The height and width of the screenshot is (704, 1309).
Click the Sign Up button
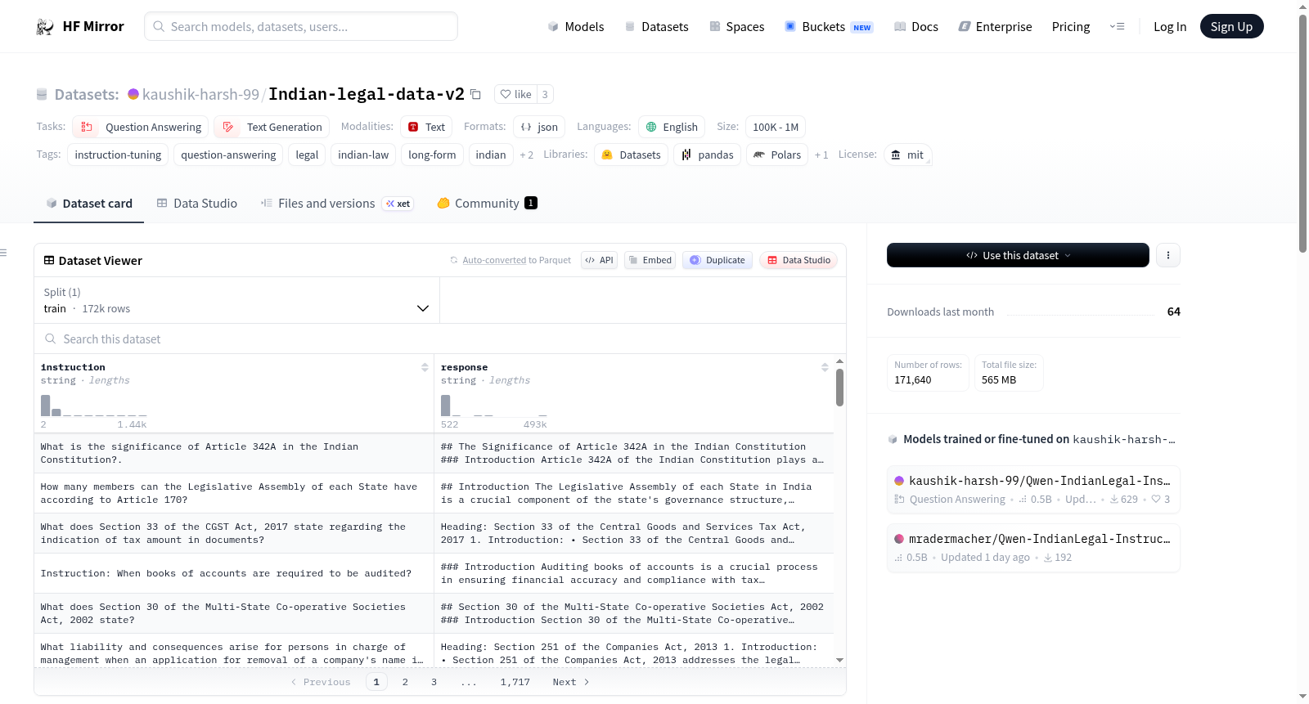1231,26
